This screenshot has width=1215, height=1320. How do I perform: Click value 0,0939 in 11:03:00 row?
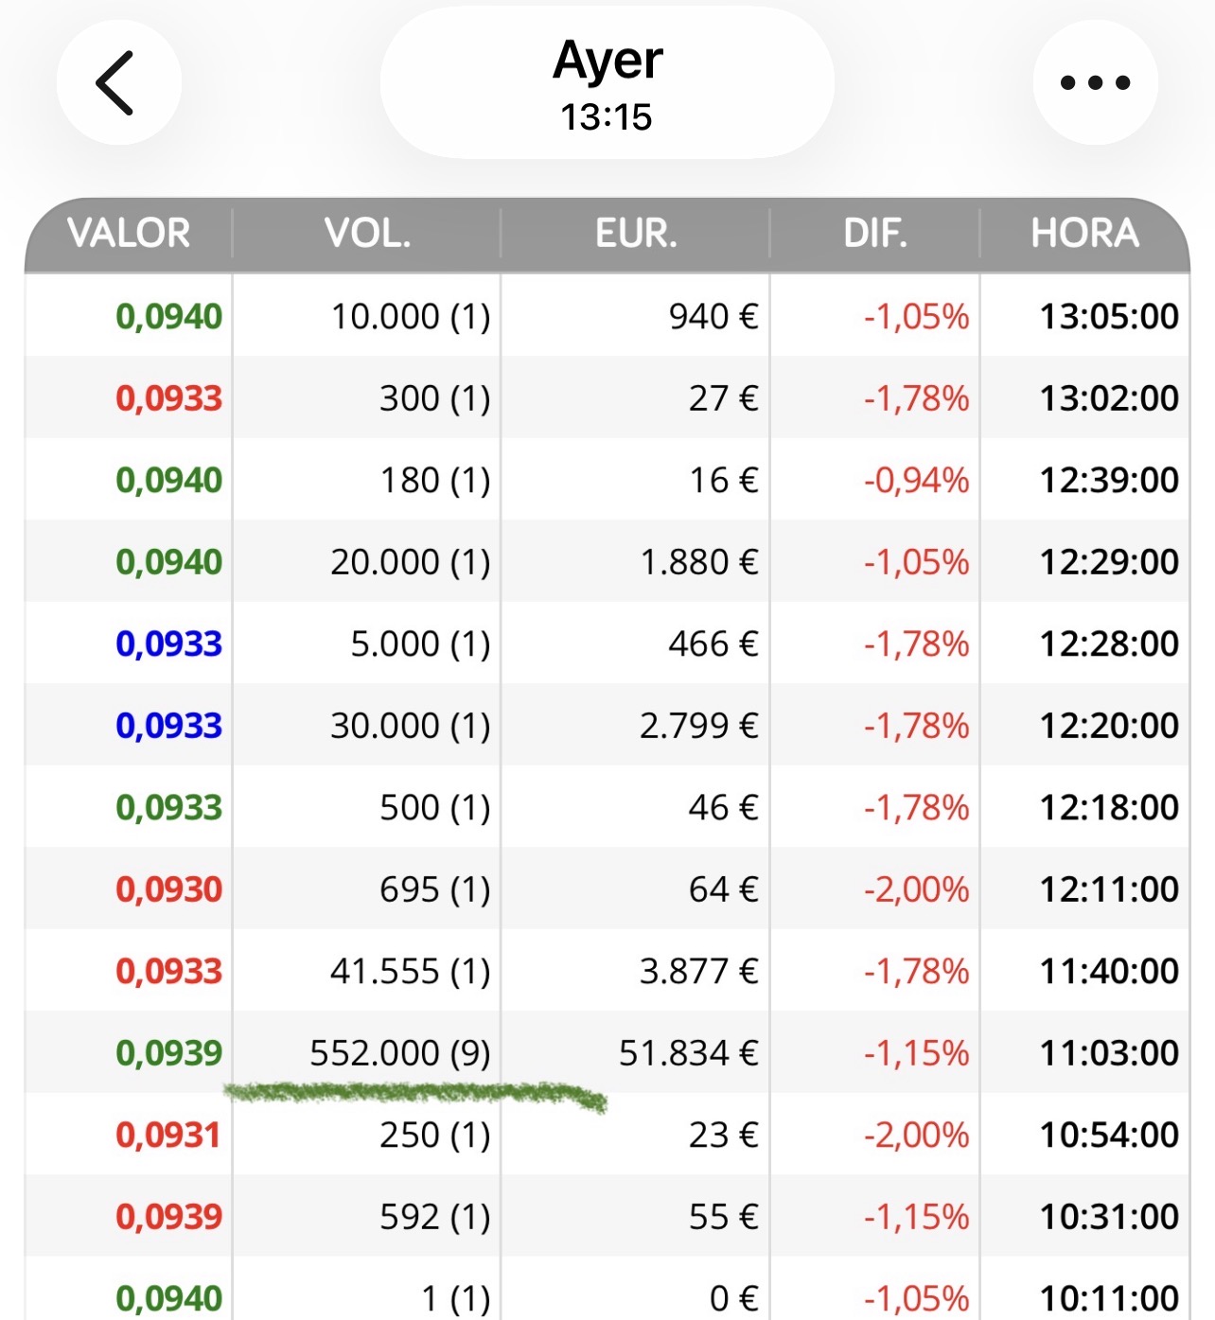pyautogui.click(x=168, y=1053)
